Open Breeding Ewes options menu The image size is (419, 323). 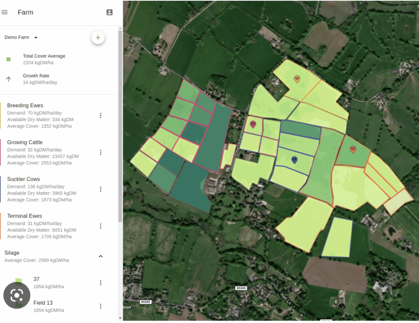pos(101,116)
